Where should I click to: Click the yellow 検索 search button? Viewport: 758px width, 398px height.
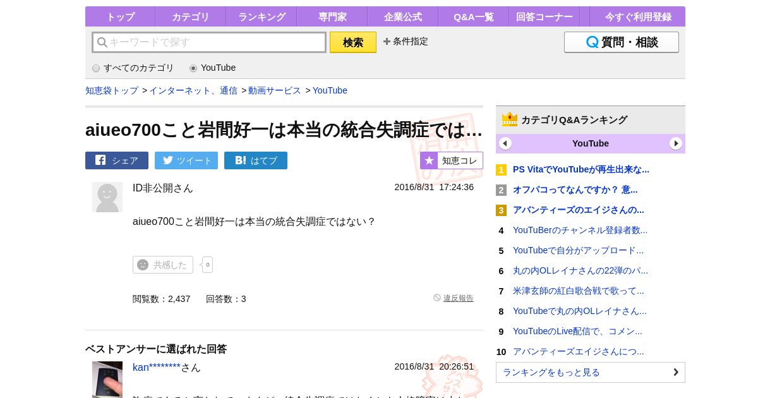(353, 42)
